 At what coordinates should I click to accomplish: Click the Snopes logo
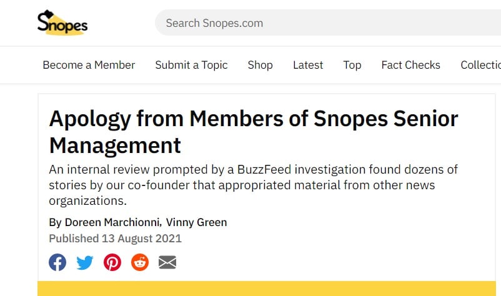coord(62,23)
